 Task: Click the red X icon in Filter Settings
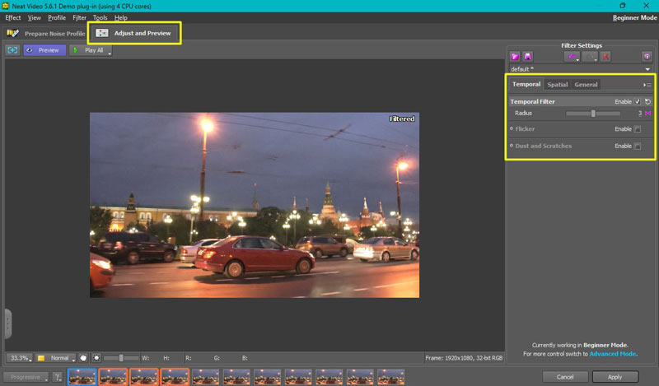click(605, 57)
